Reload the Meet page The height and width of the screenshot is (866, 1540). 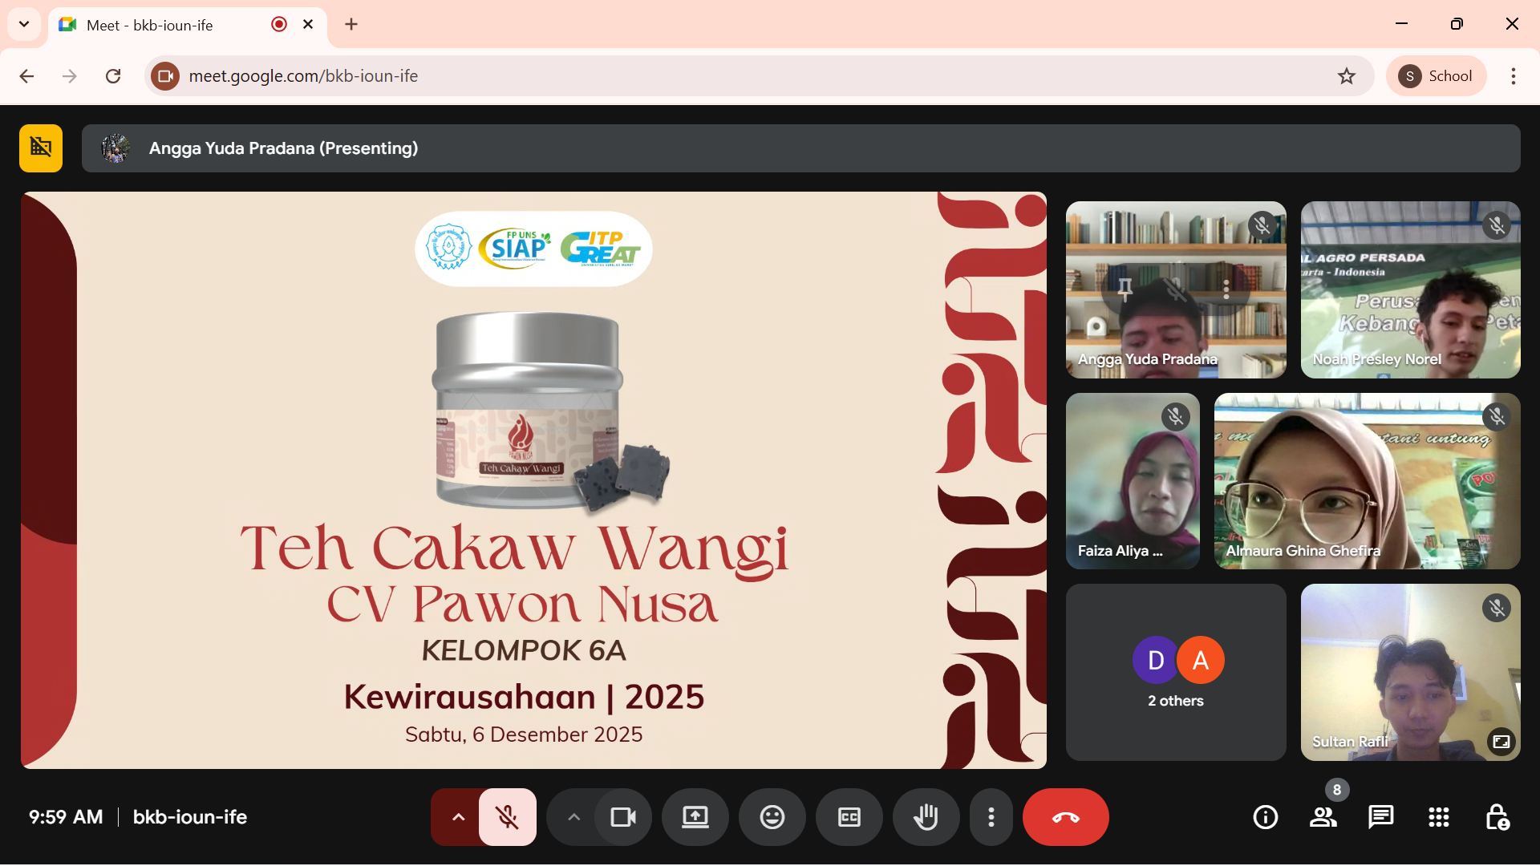(113, 76)
